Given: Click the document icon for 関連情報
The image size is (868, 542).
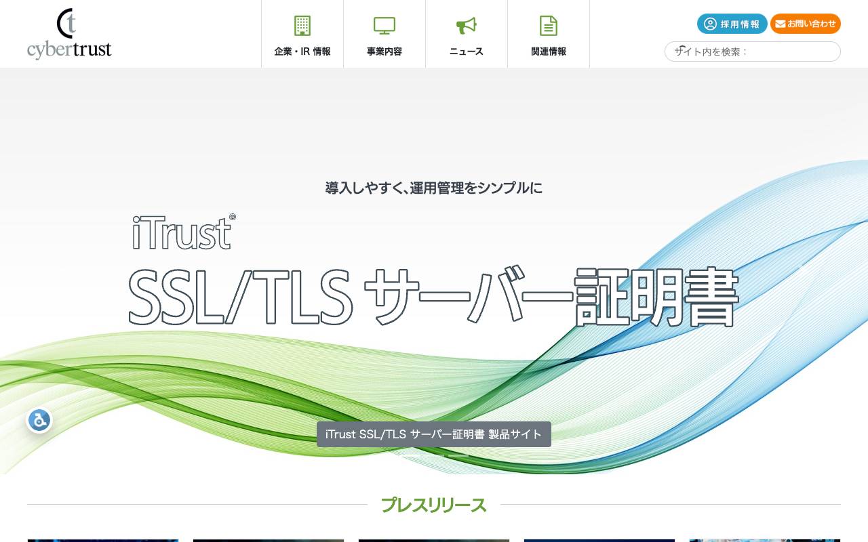Looking at the screenshot, I should tap(549, 25).
